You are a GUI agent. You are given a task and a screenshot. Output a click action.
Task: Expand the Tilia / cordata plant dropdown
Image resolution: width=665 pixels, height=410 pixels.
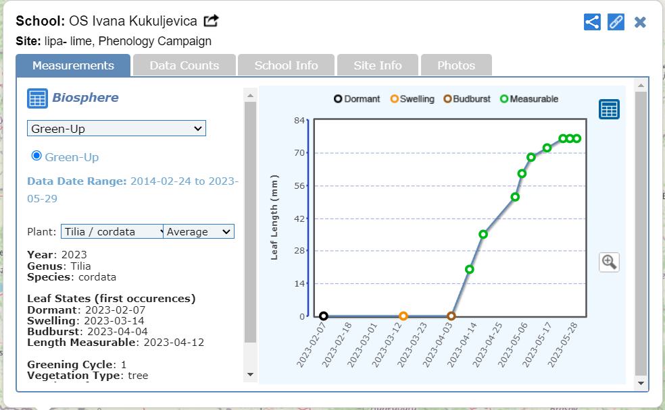coord(112,231)
